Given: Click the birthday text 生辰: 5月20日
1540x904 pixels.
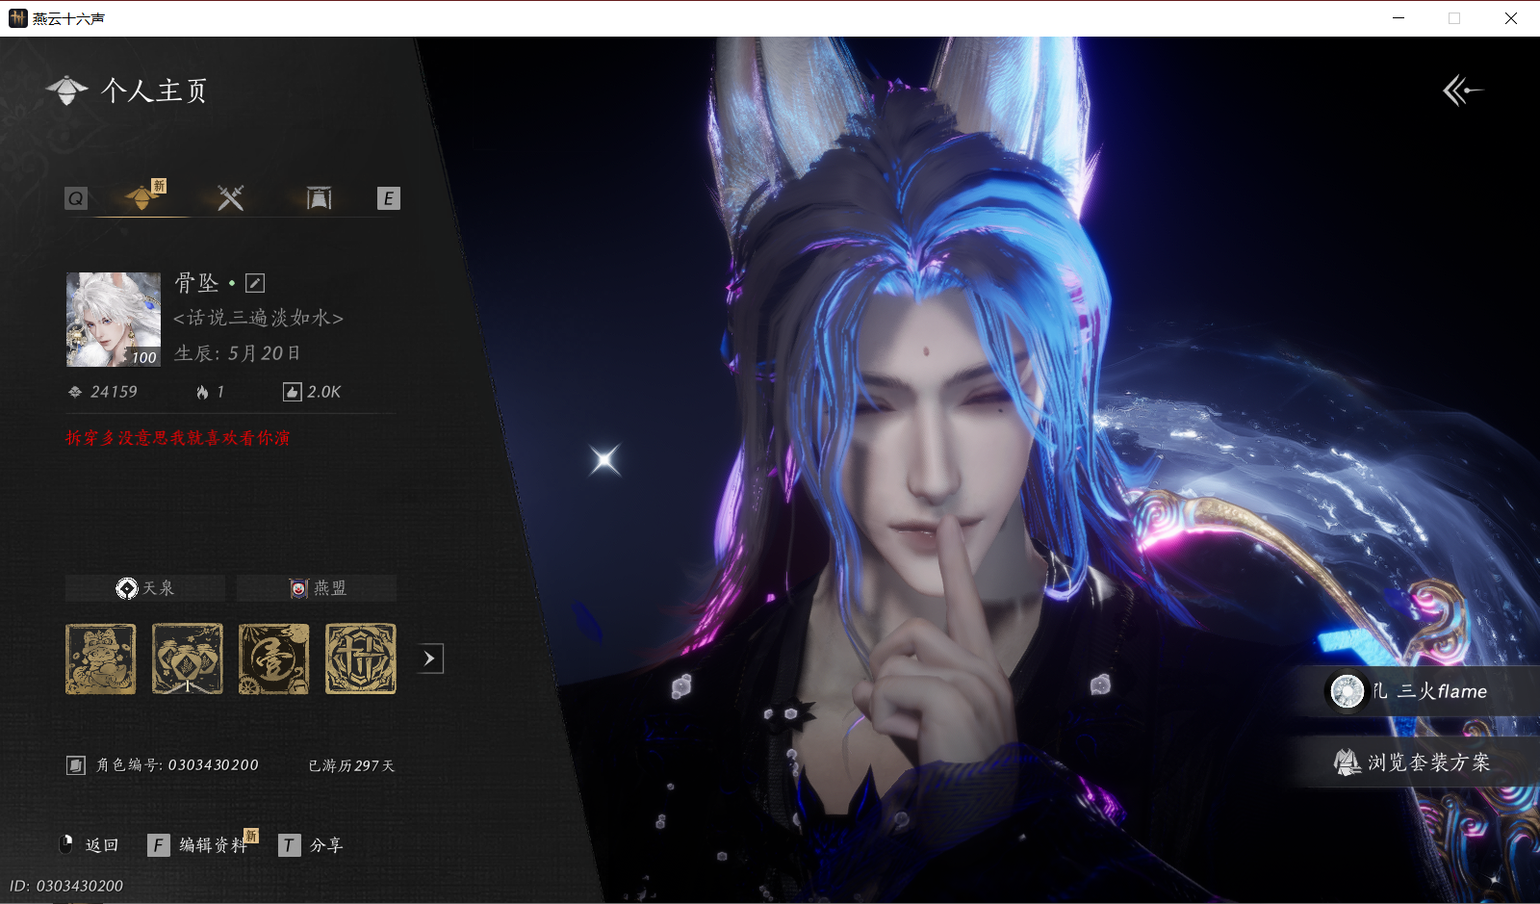Looking at the screenshot, I should click(238, 353).
